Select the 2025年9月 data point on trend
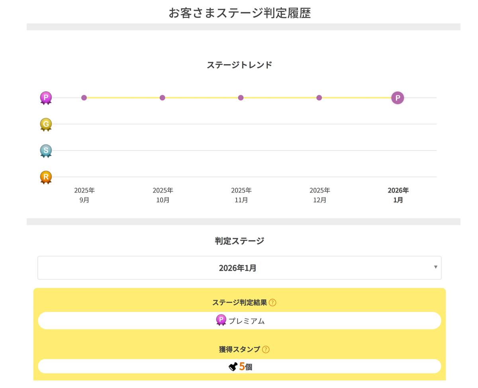The width and height of the screenshot is (478, 388). coord(84,98)
